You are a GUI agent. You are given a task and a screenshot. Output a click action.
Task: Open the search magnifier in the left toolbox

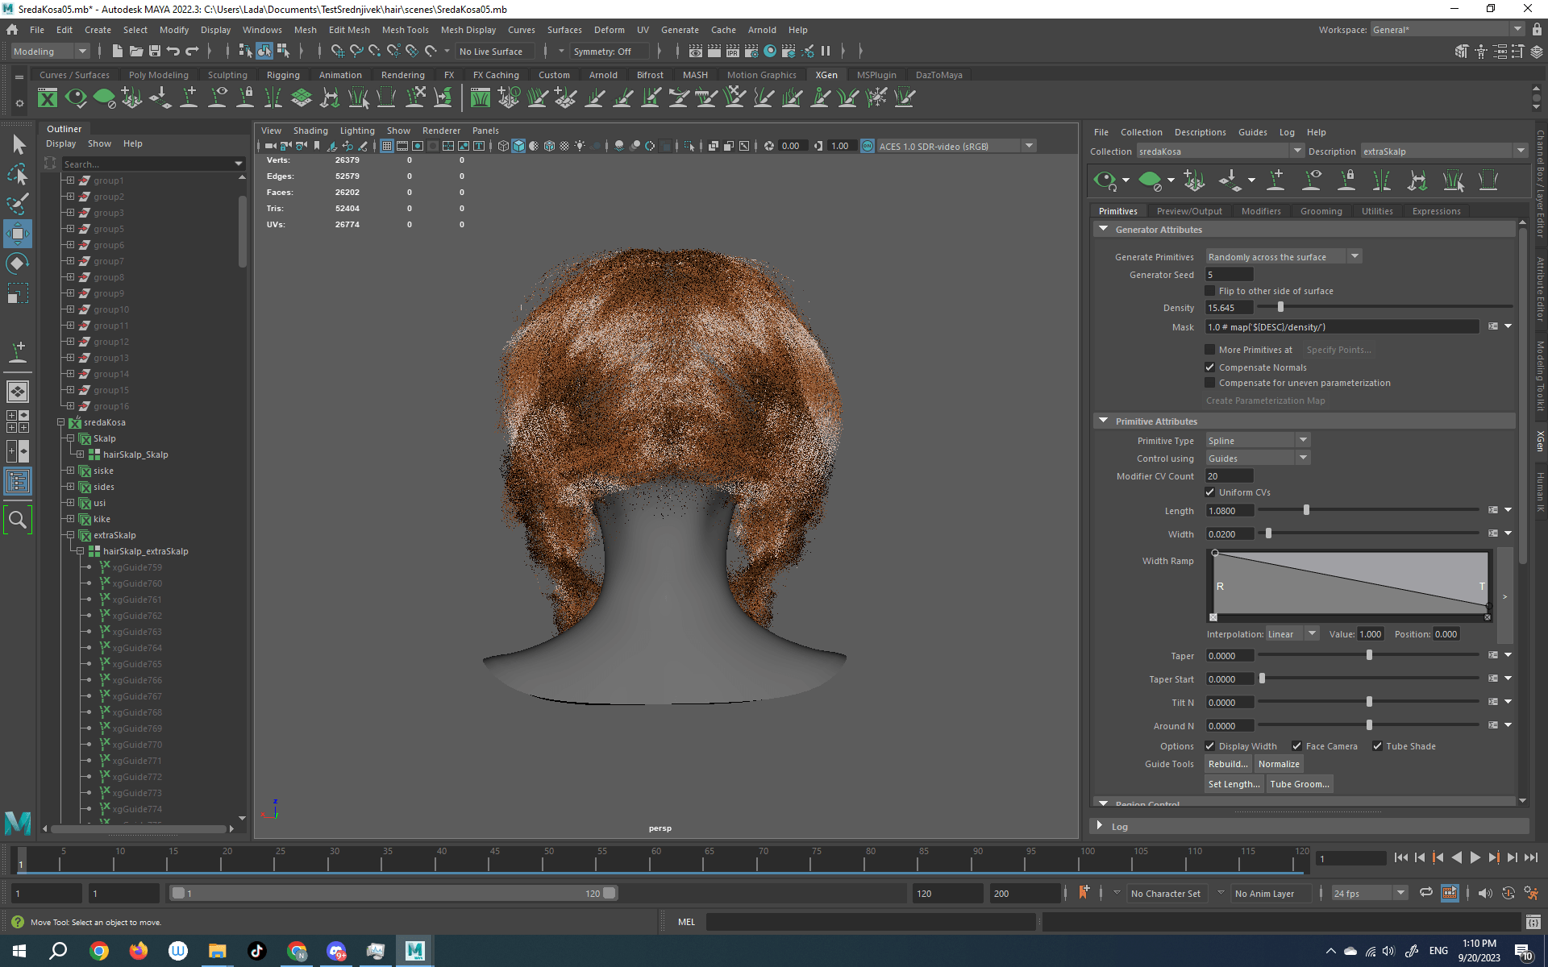pos(18,520)
